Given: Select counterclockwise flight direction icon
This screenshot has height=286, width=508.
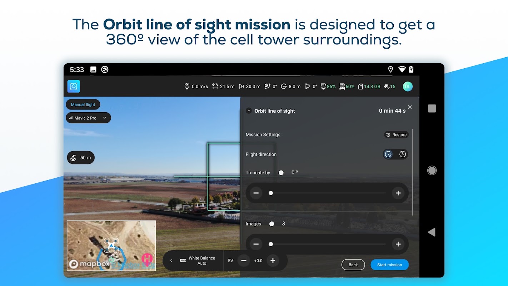Looking at the screenshot, I should (403, 154).
